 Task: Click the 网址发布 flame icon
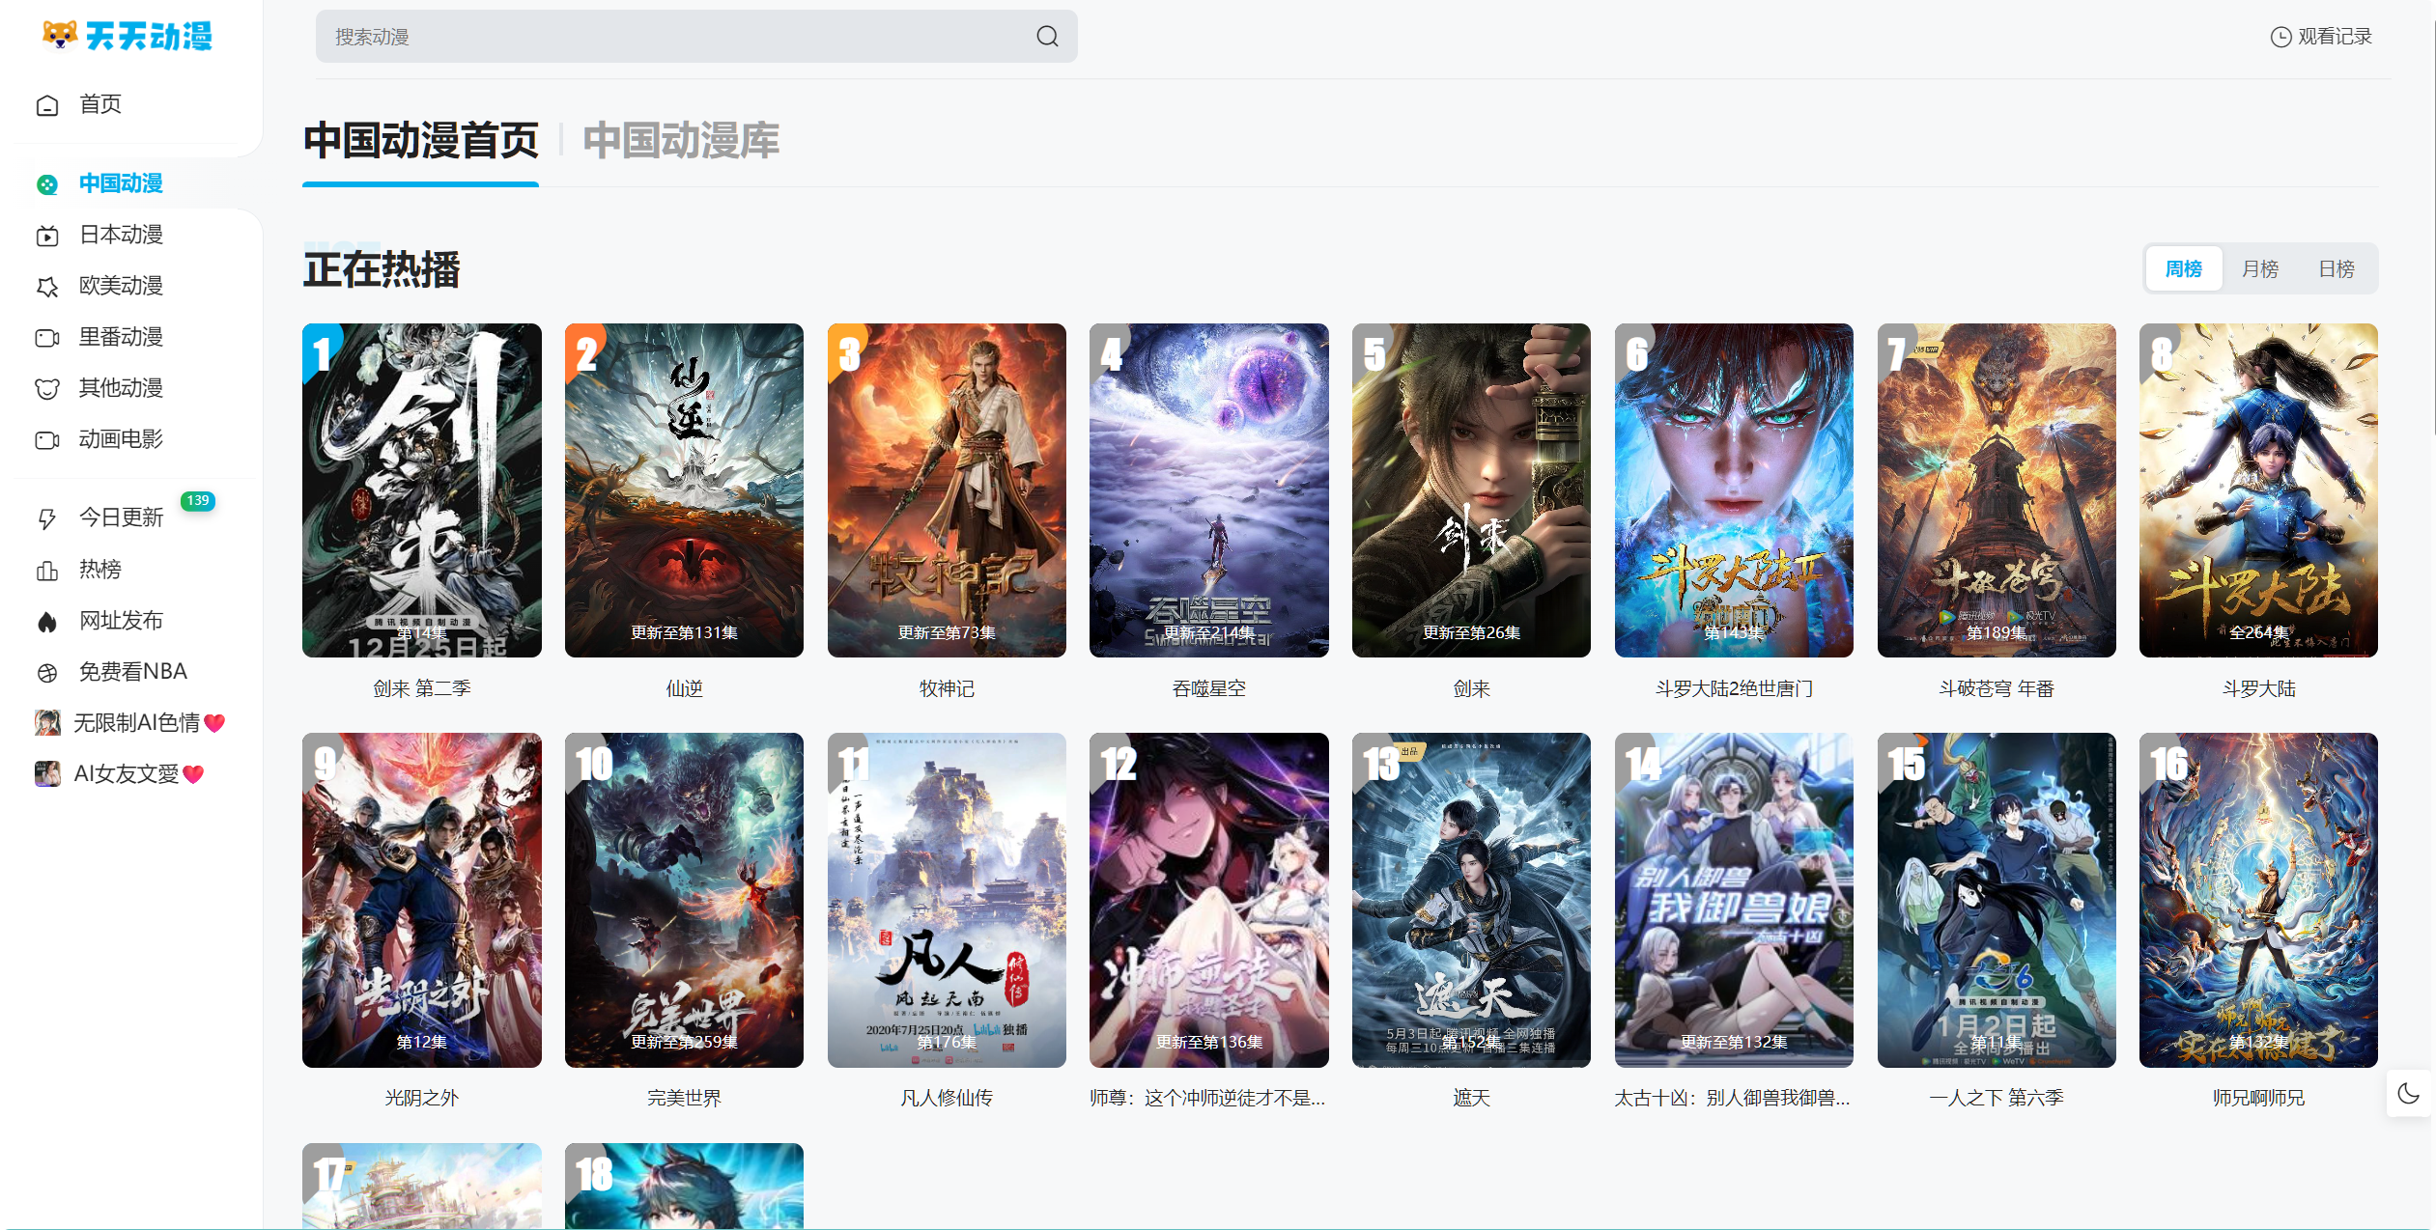tap(45, 620)
